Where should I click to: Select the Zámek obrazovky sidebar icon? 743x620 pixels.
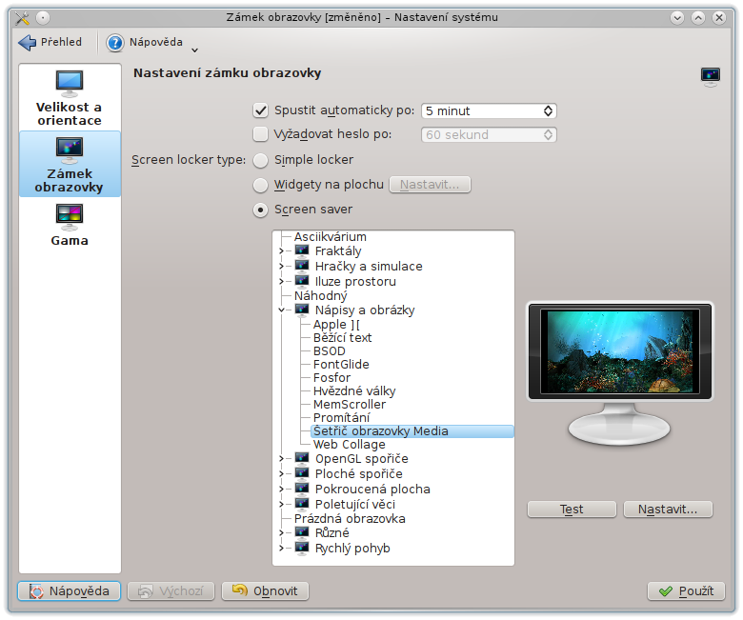pyautogui.click(x=70, y=150)
